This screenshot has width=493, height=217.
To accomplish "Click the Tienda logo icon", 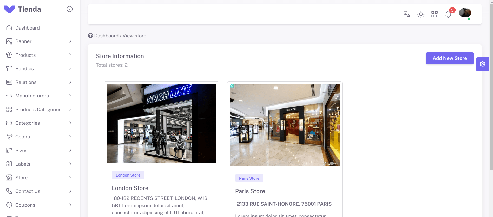I will pos(9,9).
